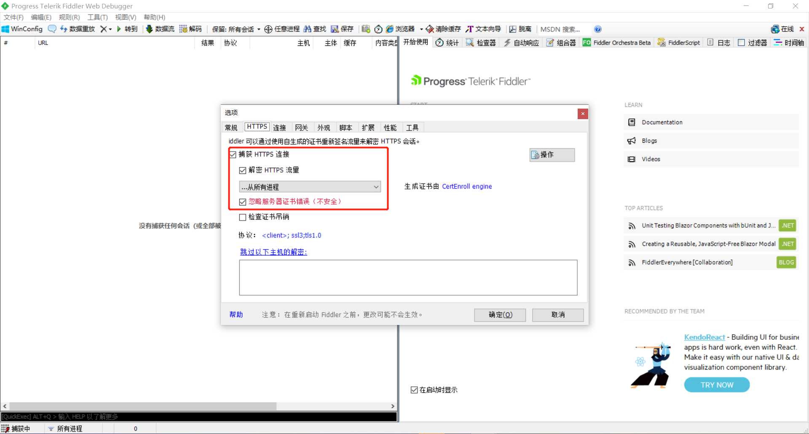Enable the 检查证书吊销 checkbox
Image resolution: width=809 pixels, height=434 pixels.
[243, 217]
